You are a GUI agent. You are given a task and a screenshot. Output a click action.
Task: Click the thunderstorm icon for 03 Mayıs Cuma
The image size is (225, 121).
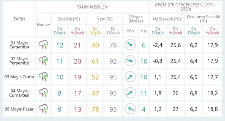pyautogui.click(x=43, y=77)
